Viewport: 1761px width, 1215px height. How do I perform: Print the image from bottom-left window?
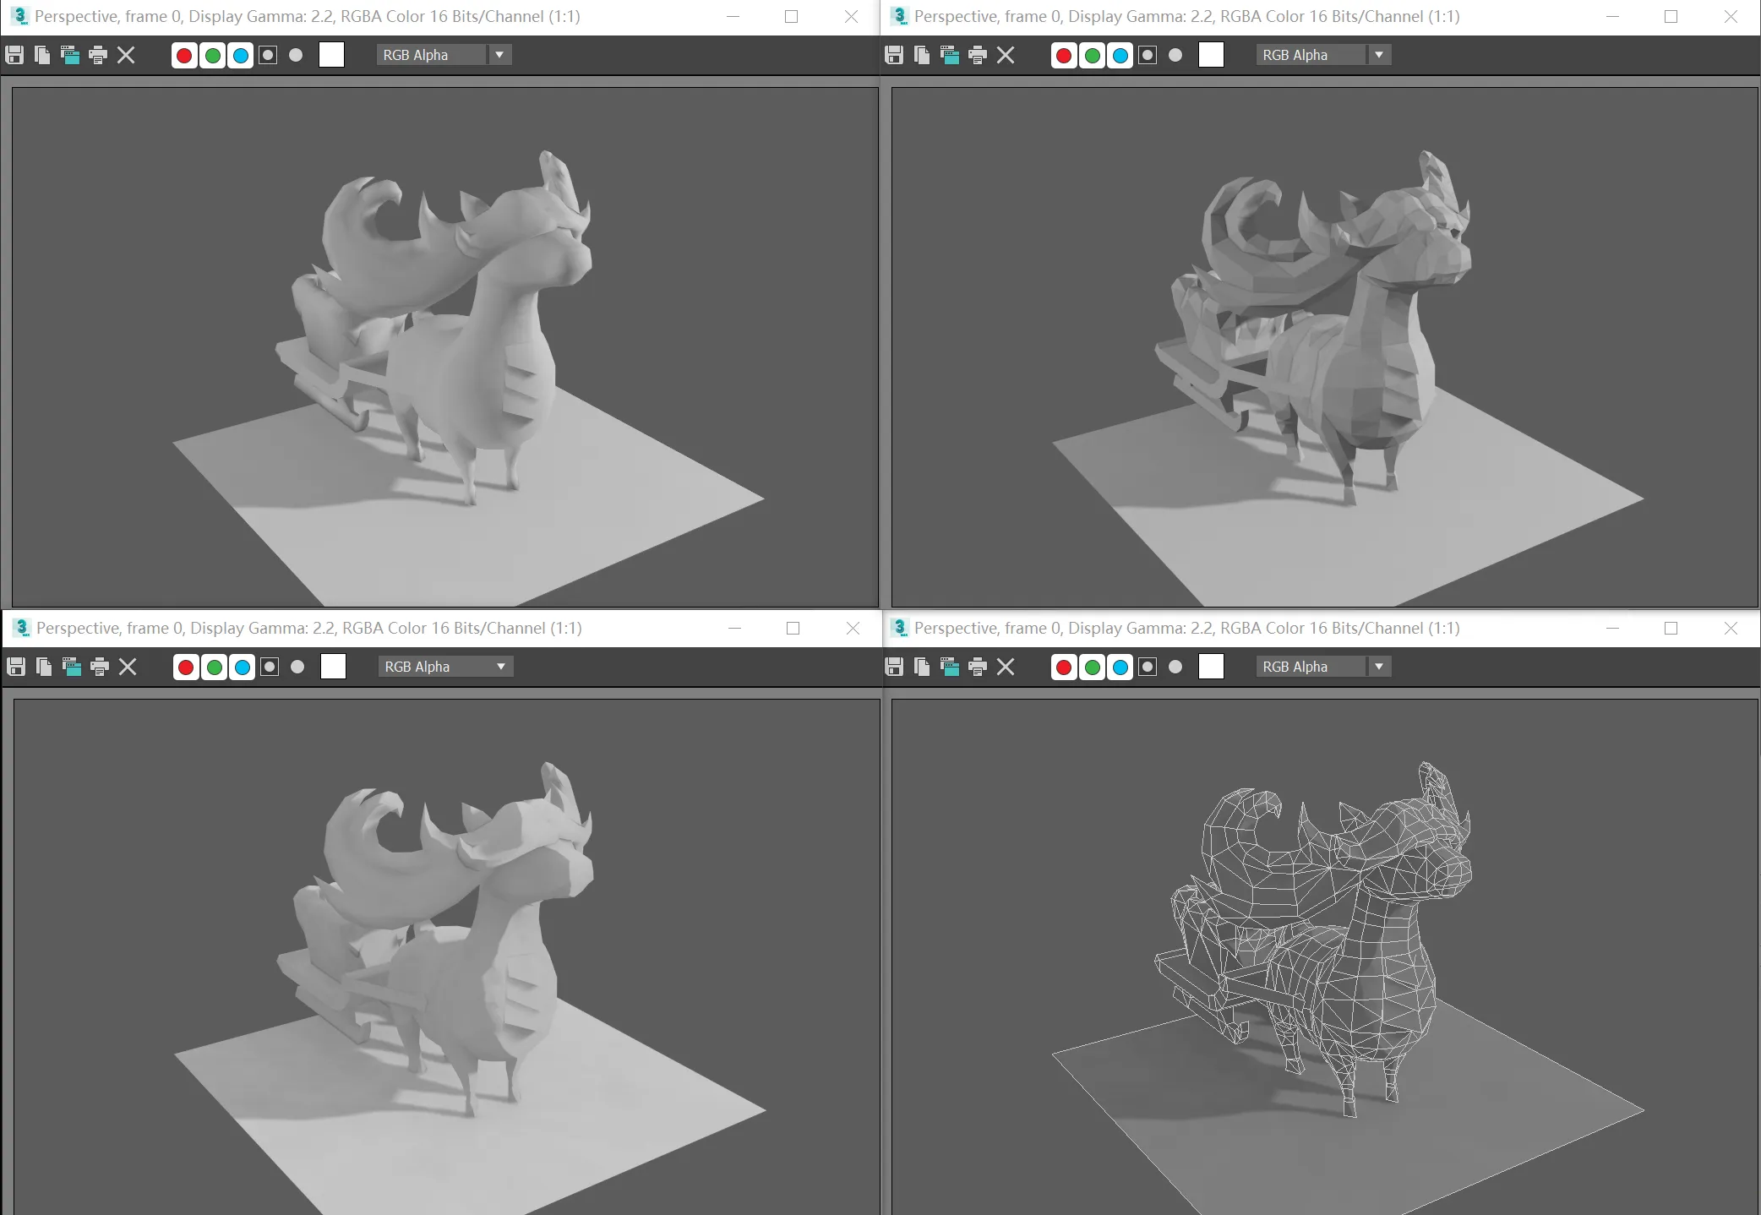click(100, 667)
